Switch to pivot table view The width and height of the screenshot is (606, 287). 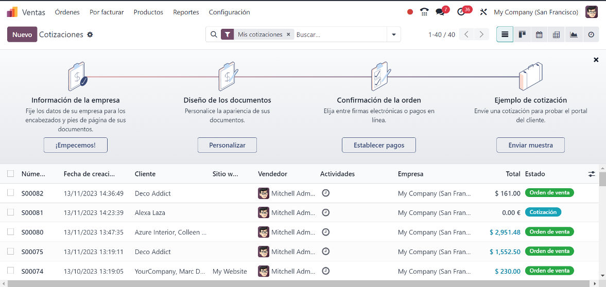point(556,34)
